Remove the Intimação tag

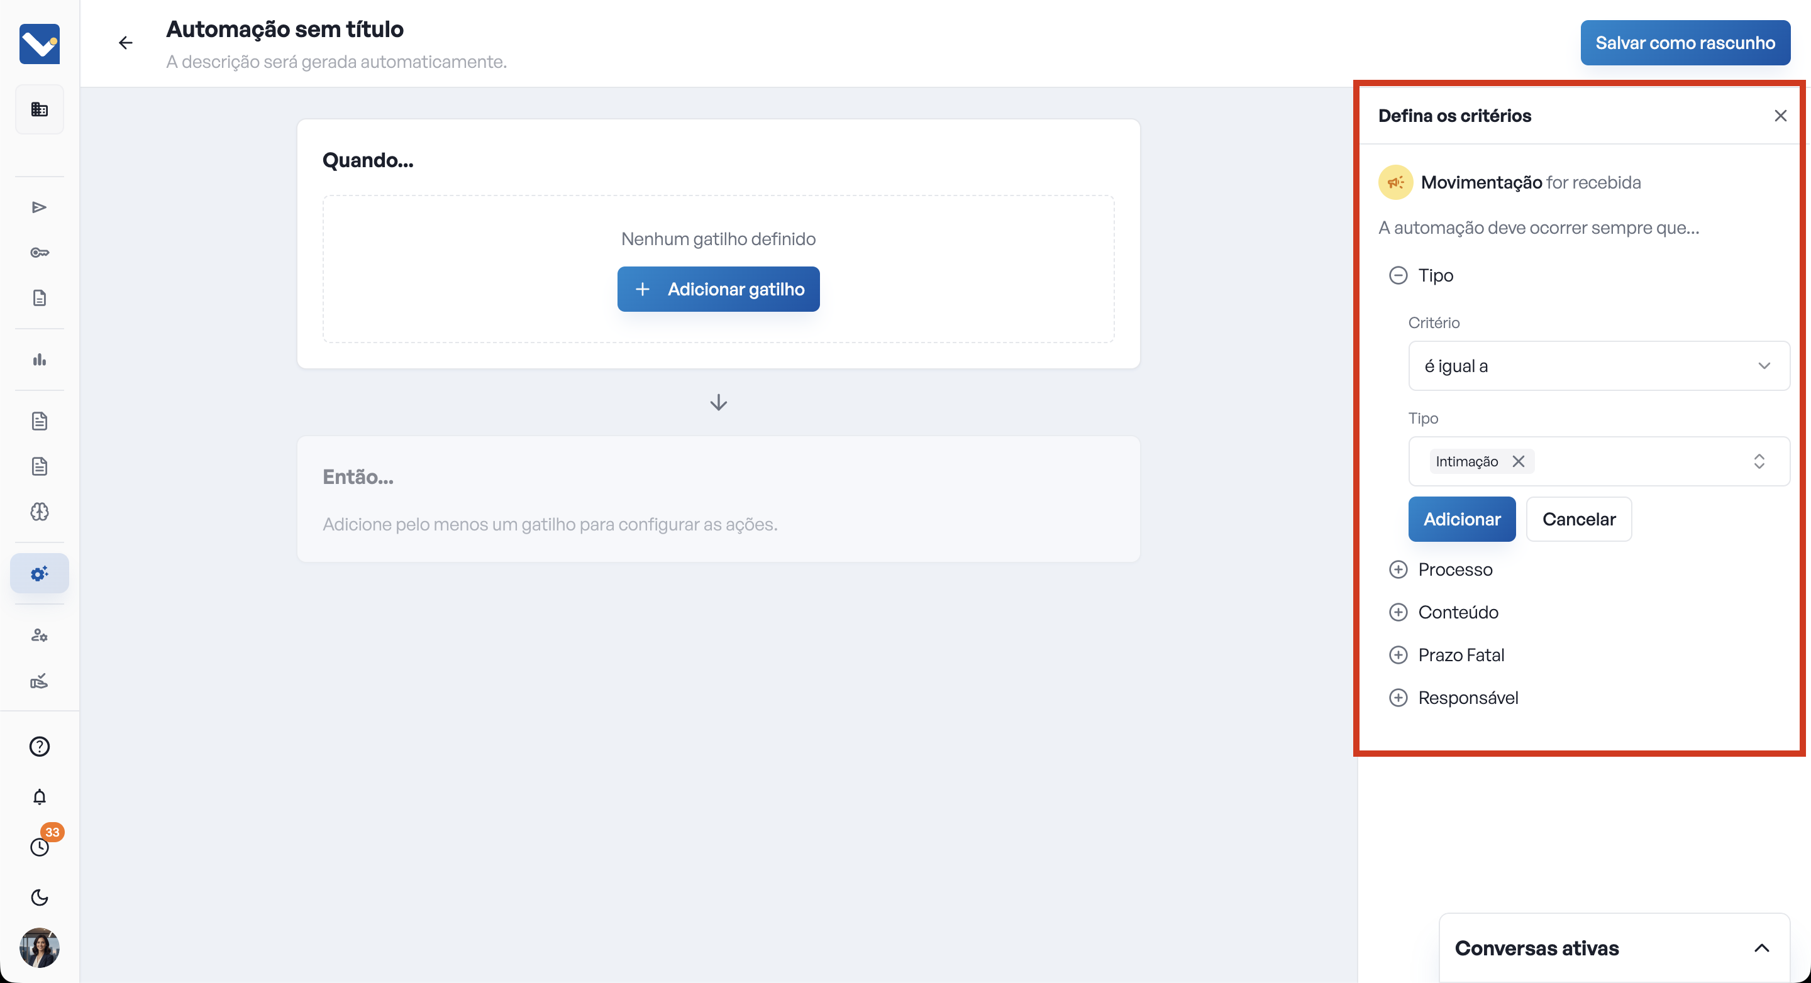[x=1519, y=461]
